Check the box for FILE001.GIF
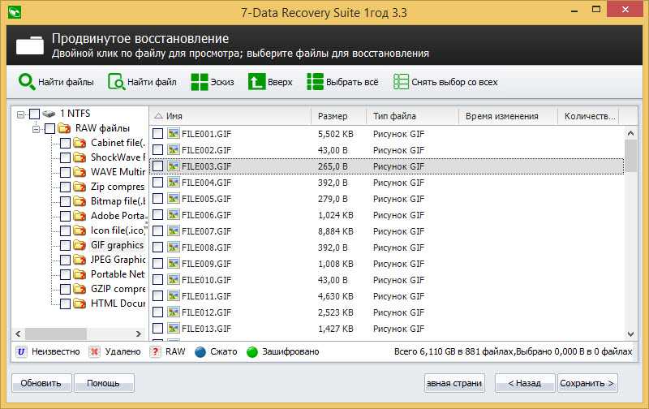Screen dimensions: 649x409 [157, 134]
